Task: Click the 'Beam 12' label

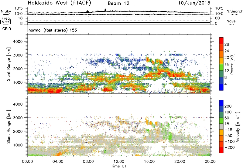Action: [x=118, y=3]
